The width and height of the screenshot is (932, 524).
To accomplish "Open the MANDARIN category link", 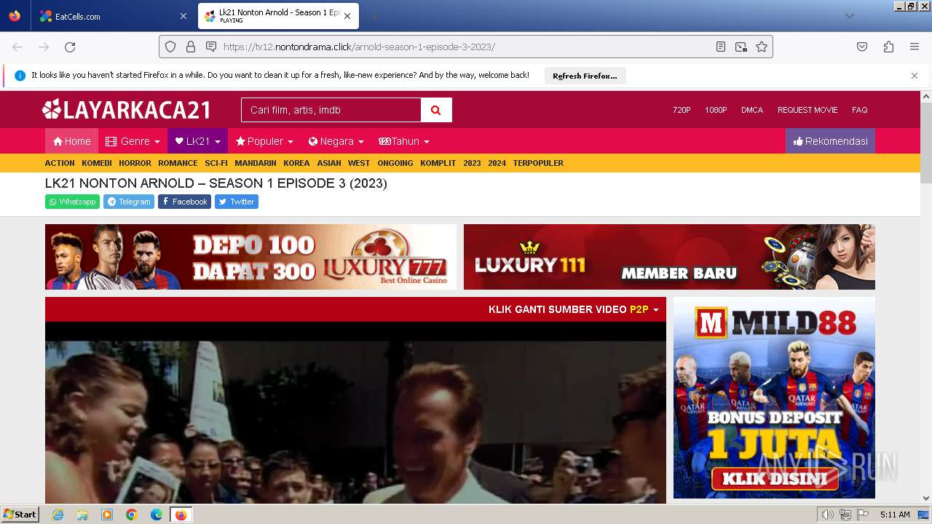I will pyautogui.click(x=256, y=163).
